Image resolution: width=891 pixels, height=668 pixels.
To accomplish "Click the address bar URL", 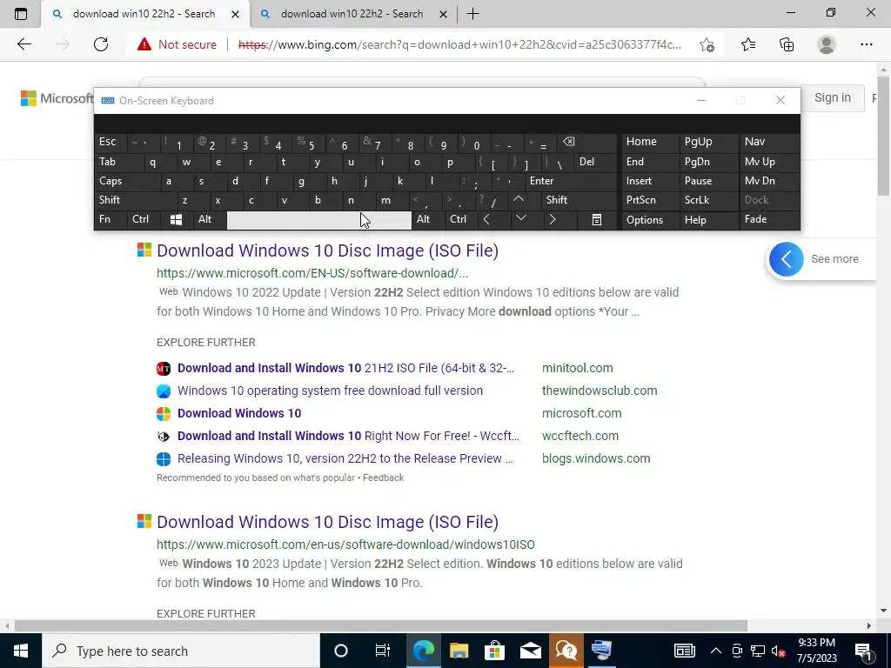I will (459, 44).
